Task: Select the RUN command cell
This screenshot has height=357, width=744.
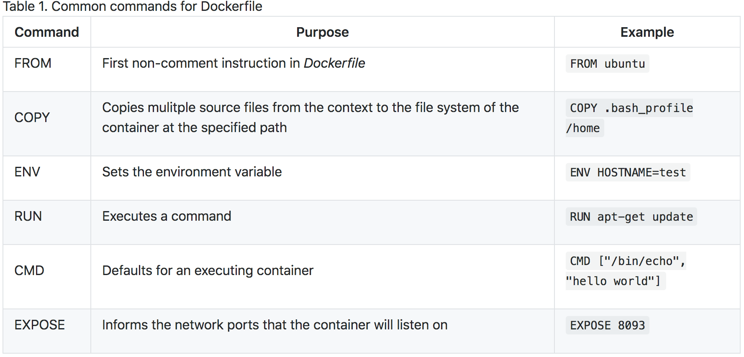Action: (x=28, y=216)
